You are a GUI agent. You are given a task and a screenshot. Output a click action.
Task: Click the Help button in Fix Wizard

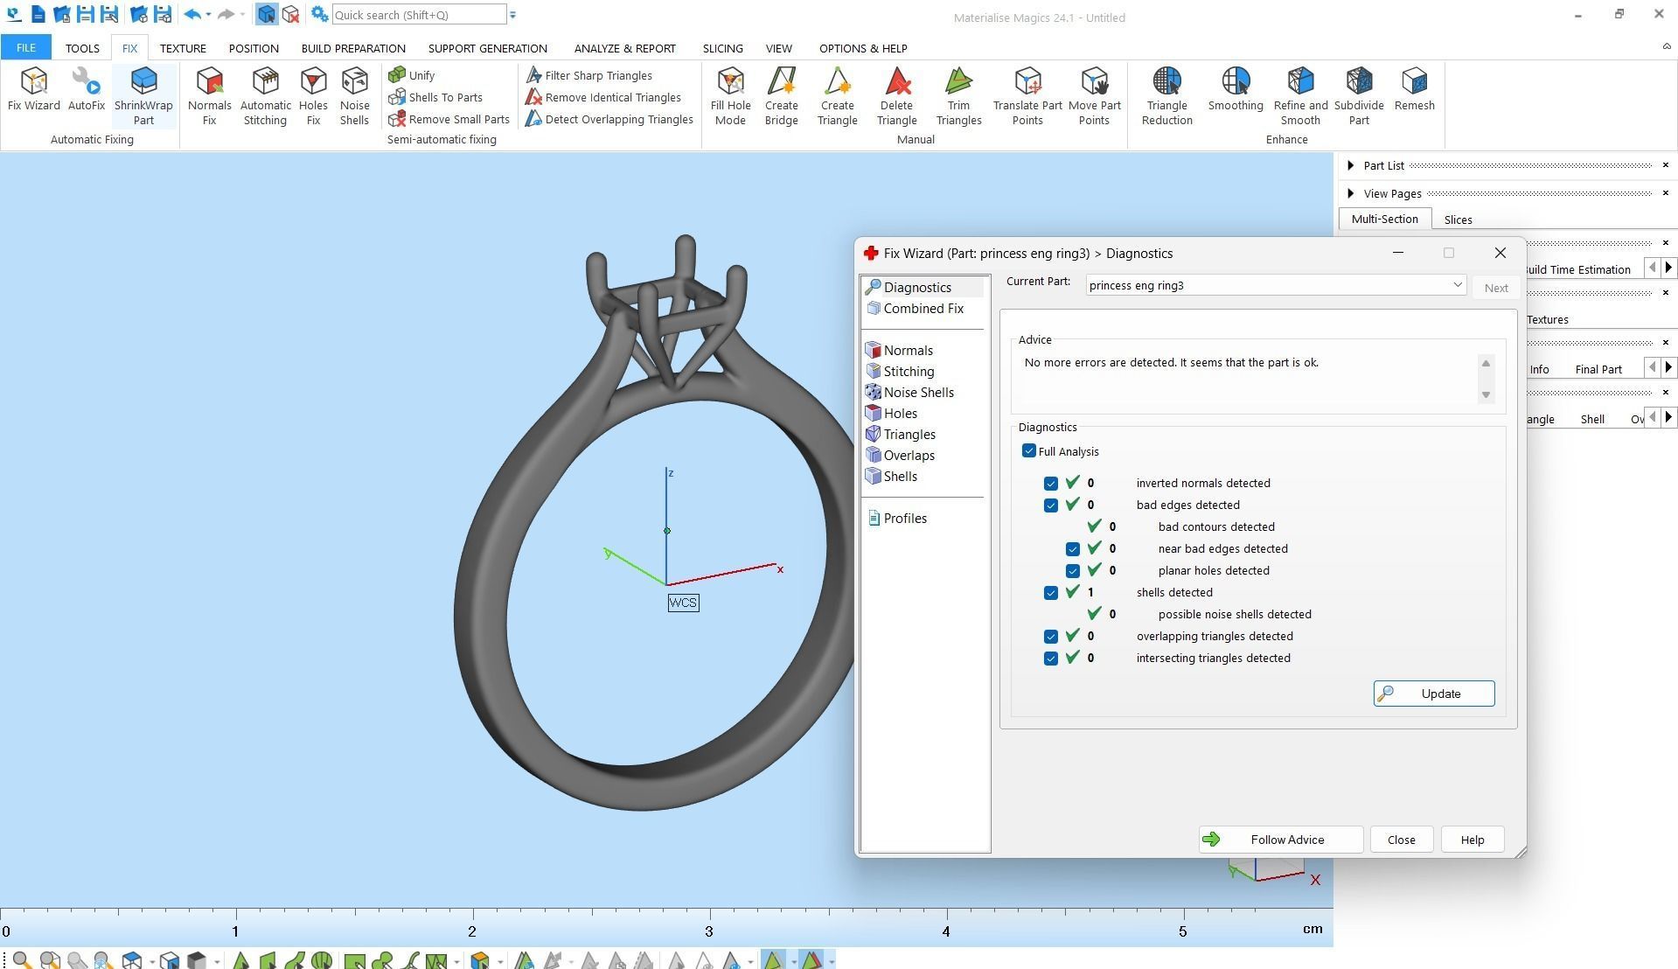(x=1472, y=840)
